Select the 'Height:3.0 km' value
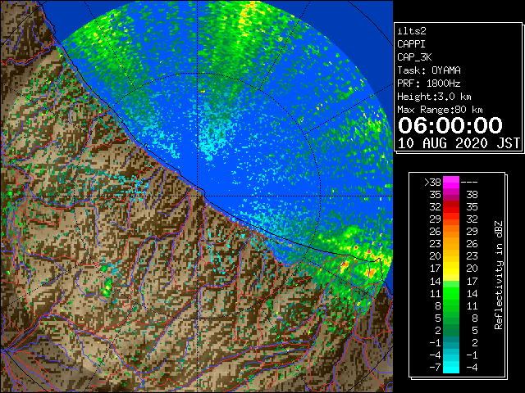Image resolution: width=525 pixels, height=393 pixels. [434, 97]
